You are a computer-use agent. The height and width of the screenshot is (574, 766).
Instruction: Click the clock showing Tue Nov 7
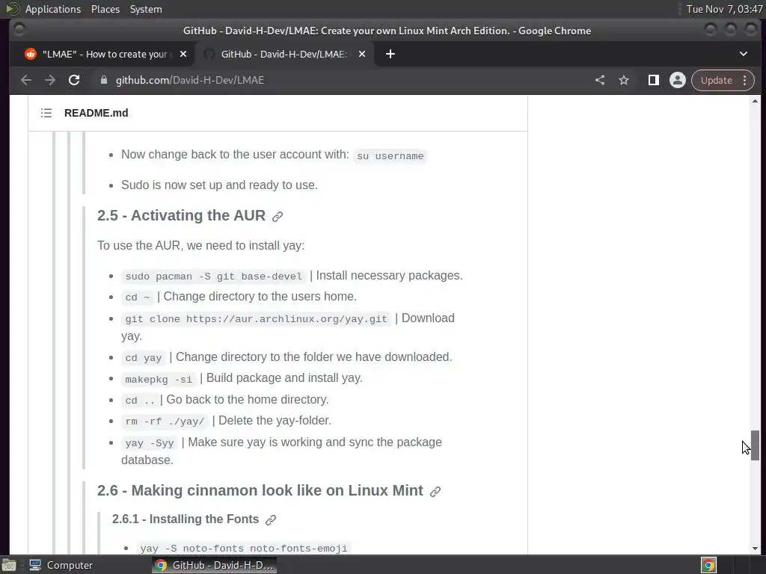[x=724, y=9]
